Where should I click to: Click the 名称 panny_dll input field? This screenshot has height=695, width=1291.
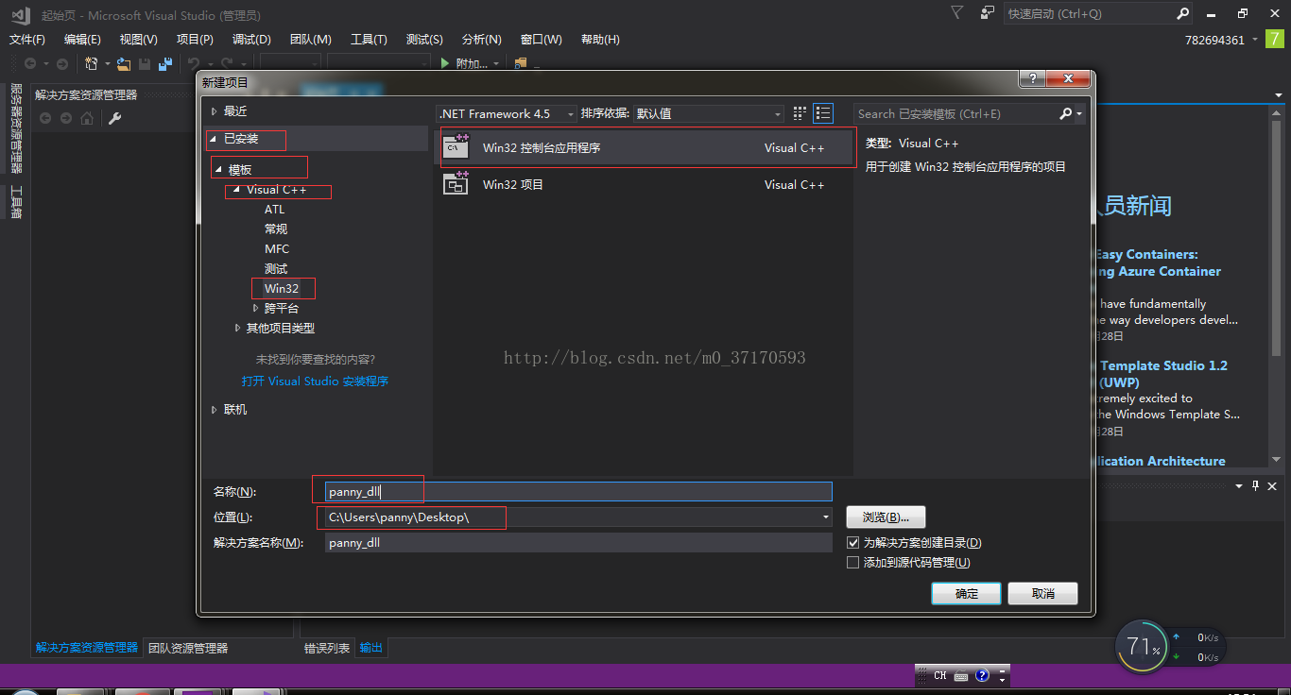click(x=578, y=491)
